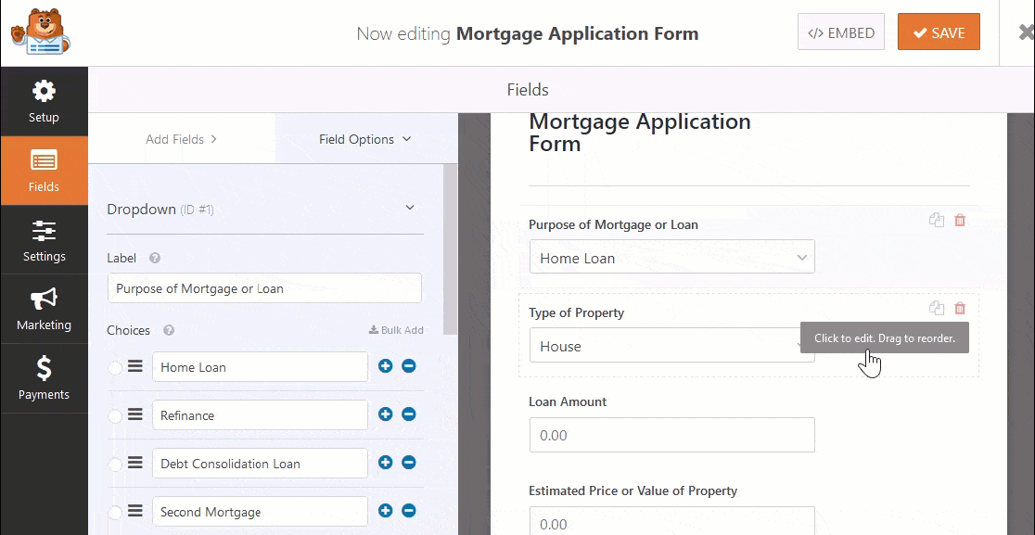
Task: Select the Refinance default radio button
Action: pos(115,416)
